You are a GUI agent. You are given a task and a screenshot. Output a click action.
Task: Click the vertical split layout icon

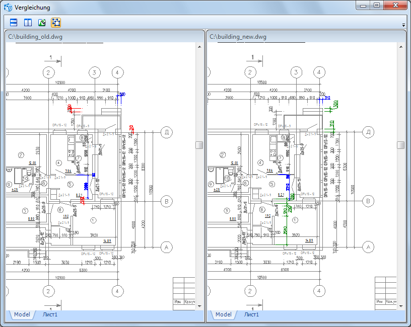[x=28, y=23]
